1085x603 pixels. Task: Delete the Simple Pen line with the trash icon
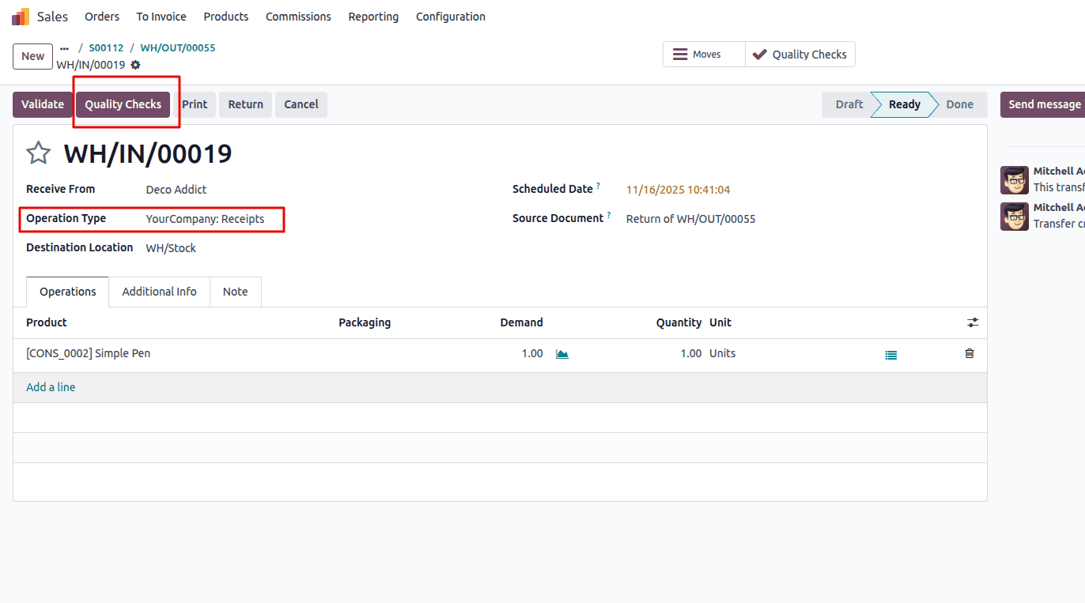coord(969,353)
